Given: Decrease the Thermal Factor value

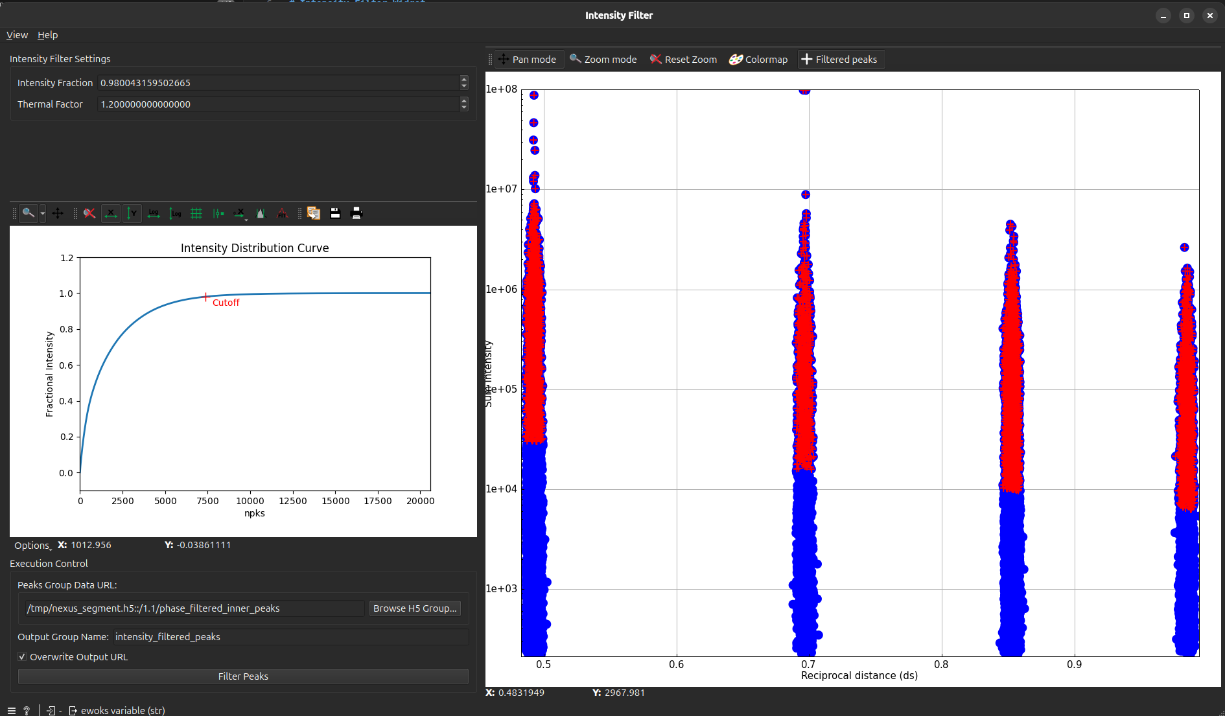Looking at the screenshot, I should click(x=464, y=108).
